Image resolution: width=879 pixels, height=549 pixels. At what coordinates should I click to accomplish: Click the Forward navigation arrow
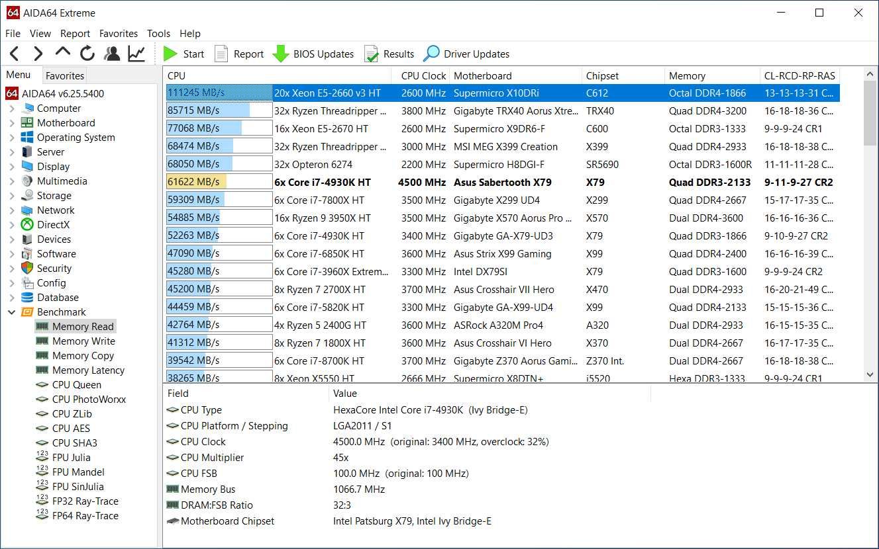coord(38,54)
